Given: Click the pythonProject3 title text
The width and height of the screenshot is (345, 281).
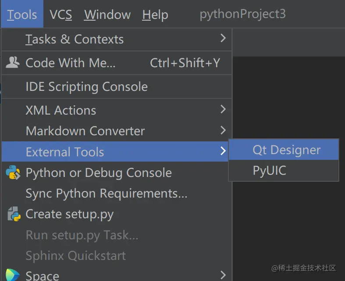Looking at the screenshot, I should (x=242, y=14).
